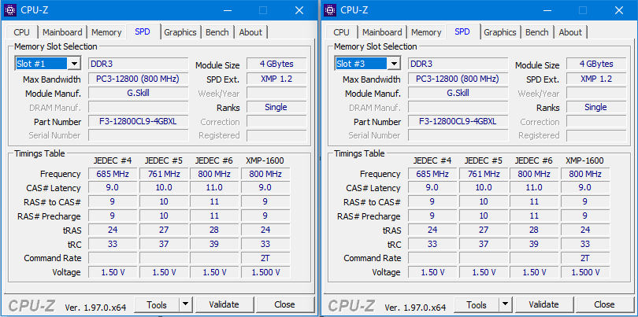The height and width of the screenshot is (317, 638).
Task: Click the CPU-Z app icon in right window title bar
Action: 330,10
